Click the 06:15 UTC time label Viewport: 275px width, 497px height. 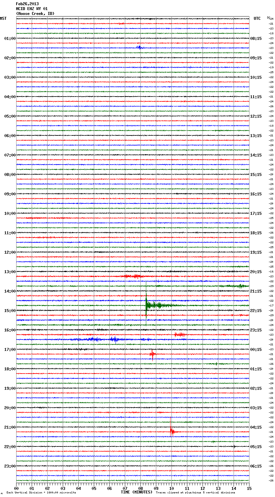coord(256,466)
